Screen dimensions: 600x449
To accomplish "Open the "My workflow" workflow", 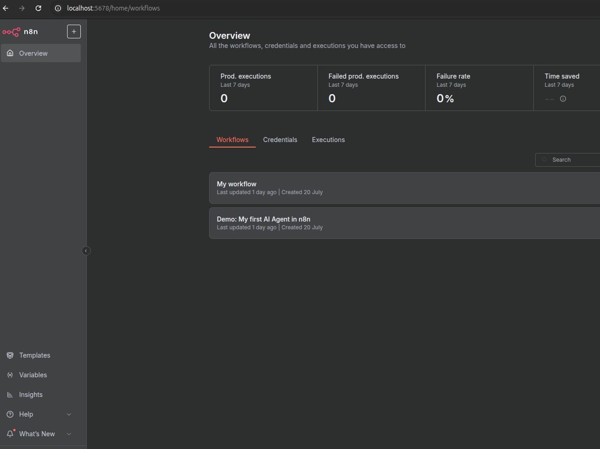I will click(x=237, y=184).
